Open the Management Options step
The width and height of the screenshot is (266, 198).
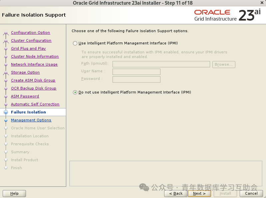[31, 120]
